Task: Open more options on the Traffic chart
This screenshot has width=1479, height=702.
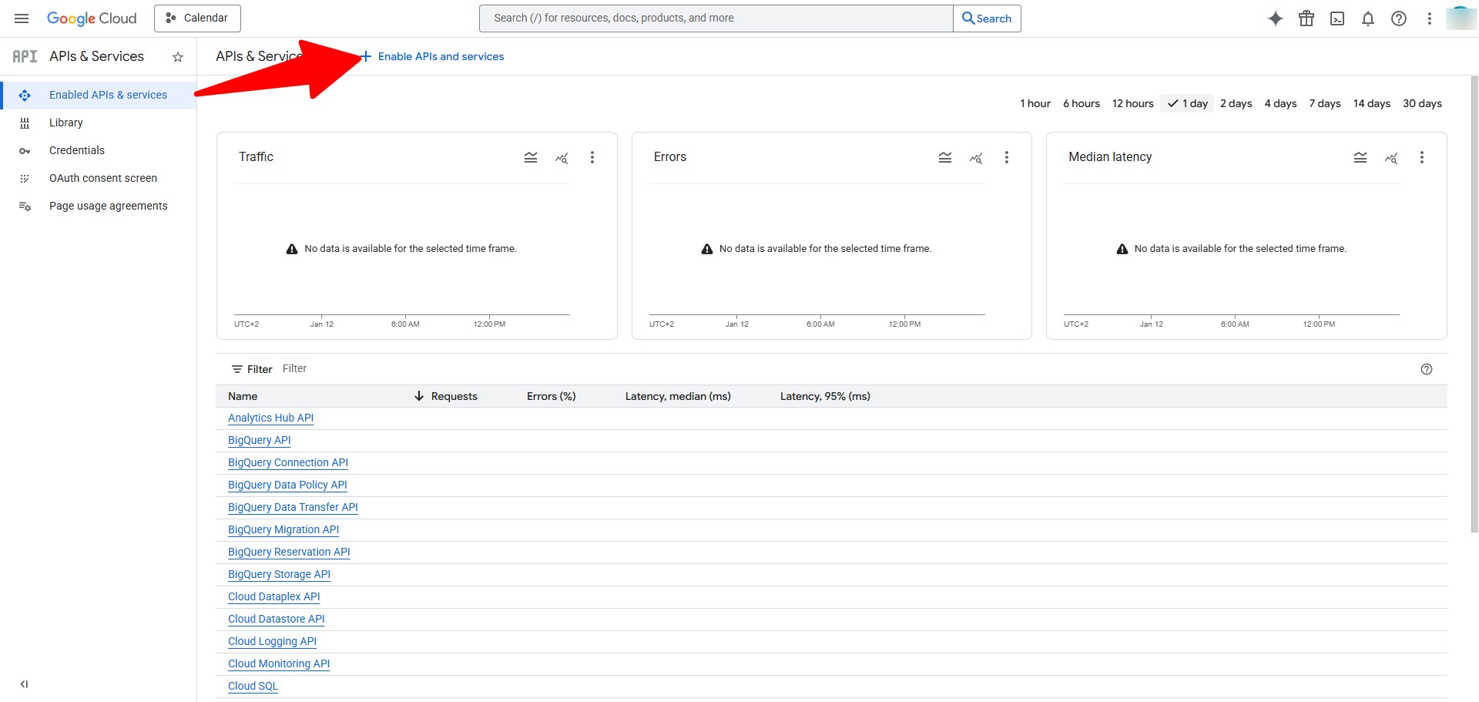Action: (592, 157)
